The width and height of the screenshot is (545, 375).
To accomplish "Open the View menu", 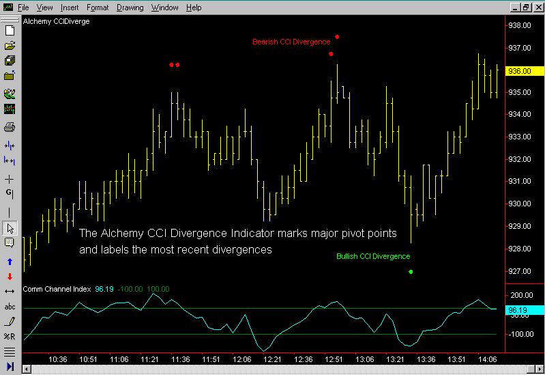I will click(44, 8).
